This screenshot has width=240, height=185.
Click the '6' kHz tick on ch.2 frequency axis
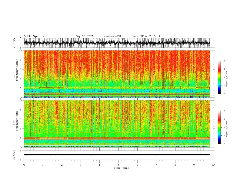coord(21,119)
